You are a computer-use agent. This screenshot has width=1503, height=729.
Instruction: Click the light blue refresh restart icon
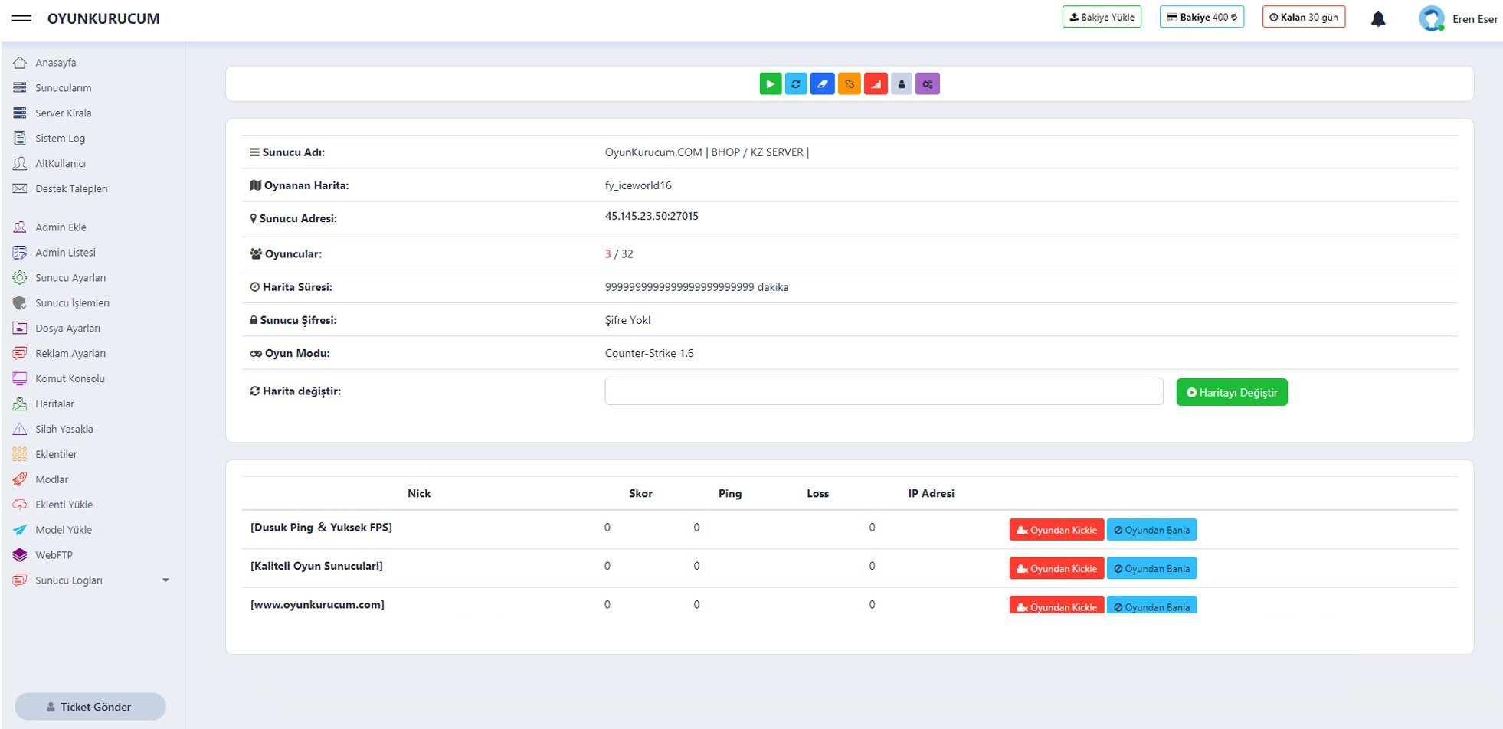796,84
